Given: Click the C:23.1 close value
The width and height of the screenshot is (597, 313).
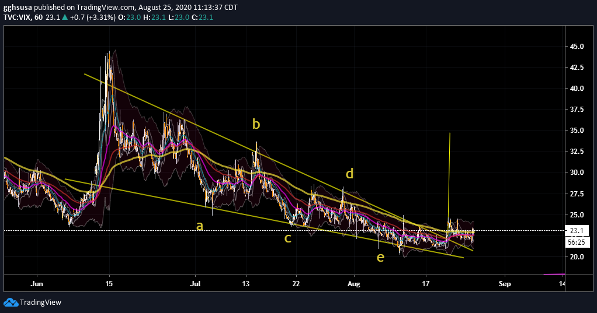Looking at the screenshot, I should pyautogui.click(x=202, y=17).
